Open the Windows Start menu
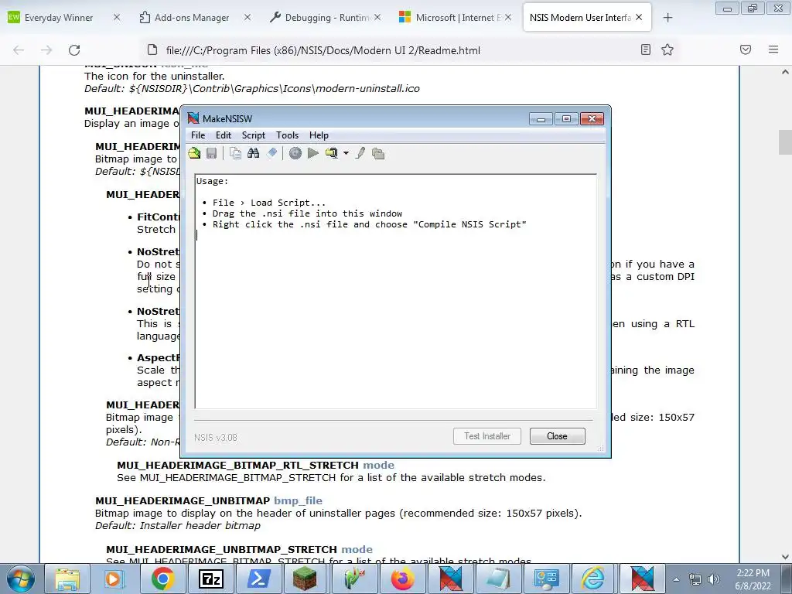The image size is (792, 594). 20,579
